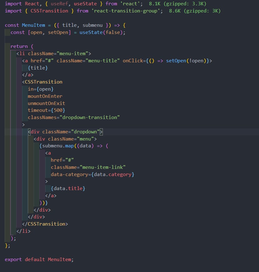Click setOpen(!open) in the handler
Image resolution: width=259 pixels, height=272 pixels.
pyautogui.click(x=186, y=61)
